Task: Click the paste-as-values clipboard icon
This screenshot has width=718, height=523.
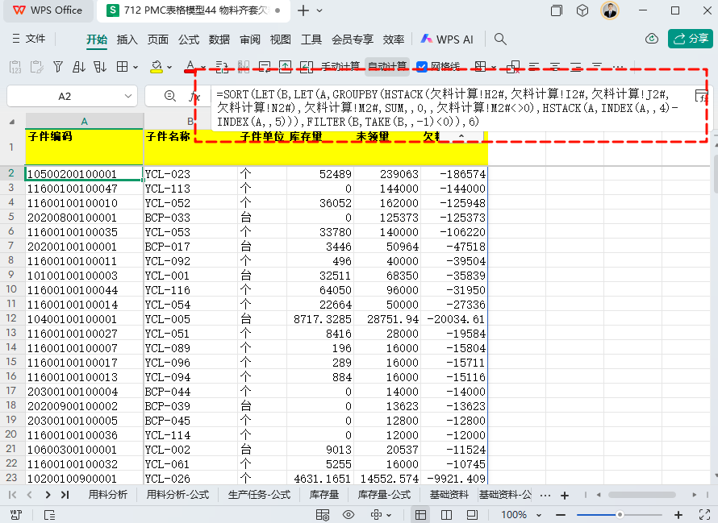Action: coord(15,67)
